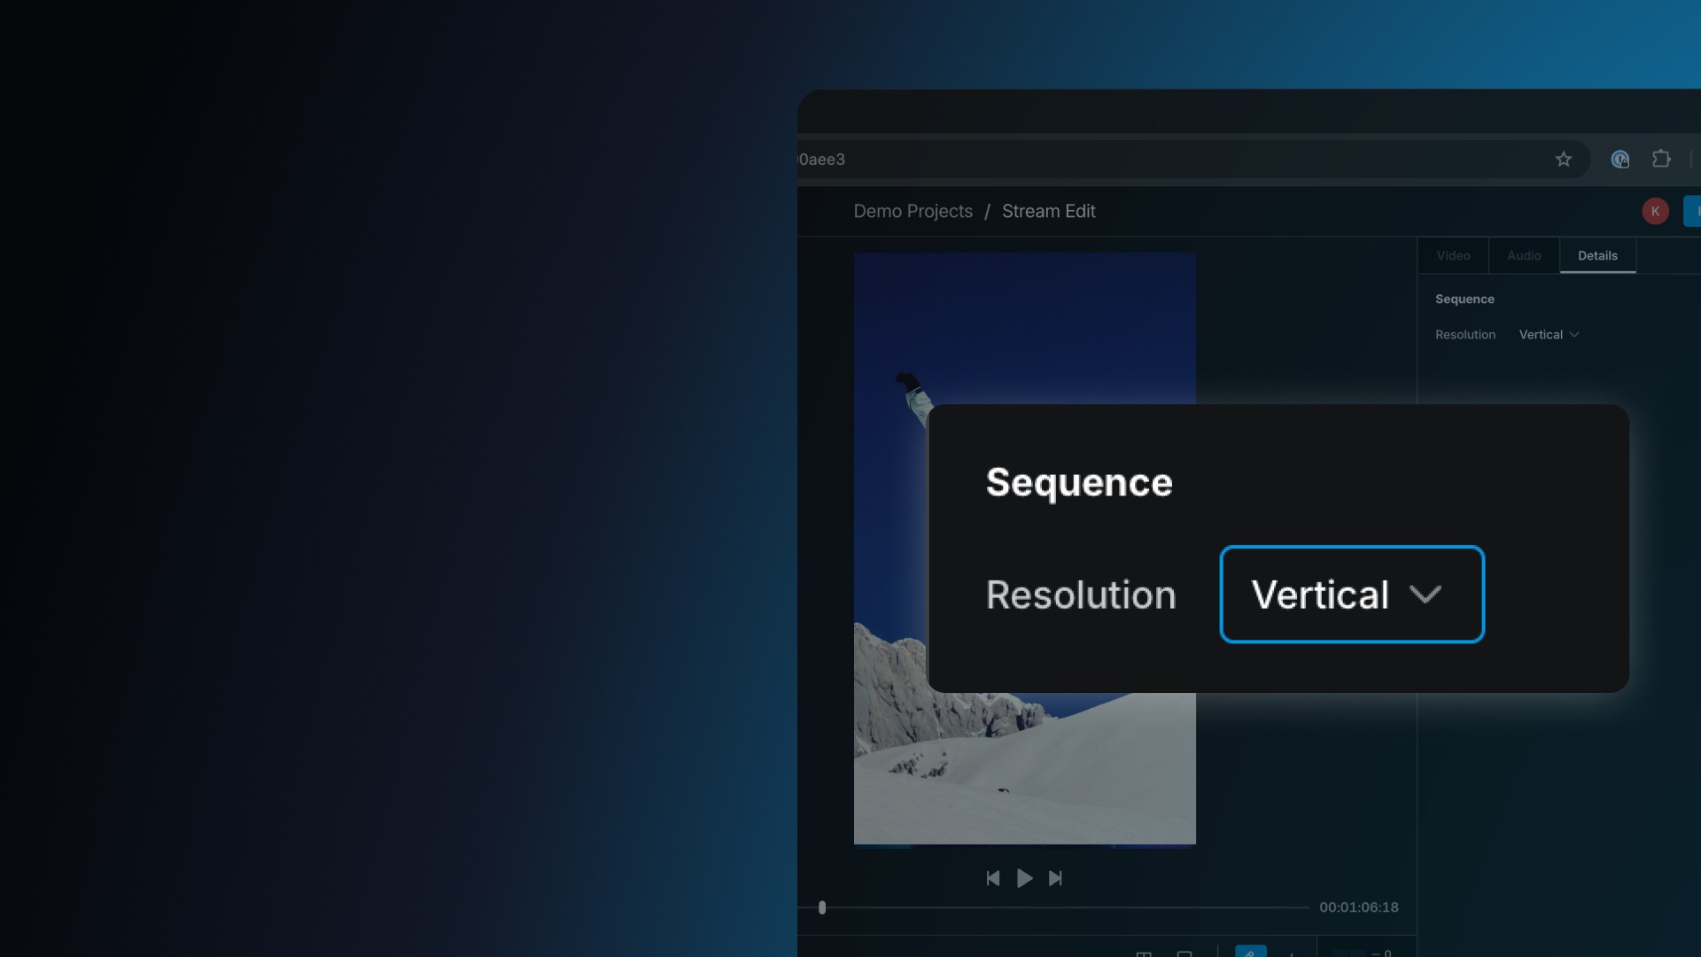
Task: Open the red K user avatar
Action: pyautogui.click(x=1655, y=211)
